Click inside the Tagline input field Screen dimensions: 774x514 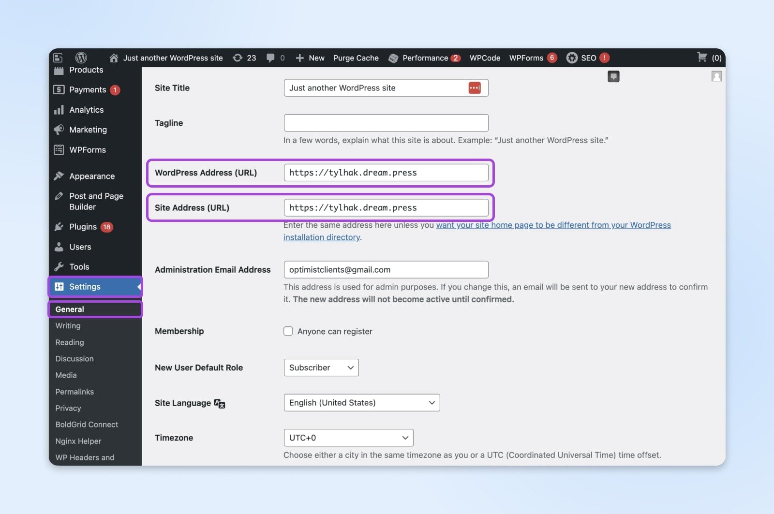point(386,123)
